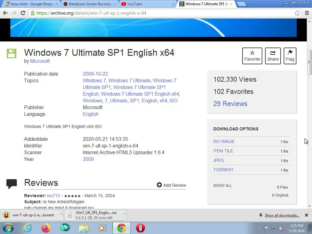Open the Chrome menu (three lines) icon
Viewport: 312px width, 234px height.
307,13
